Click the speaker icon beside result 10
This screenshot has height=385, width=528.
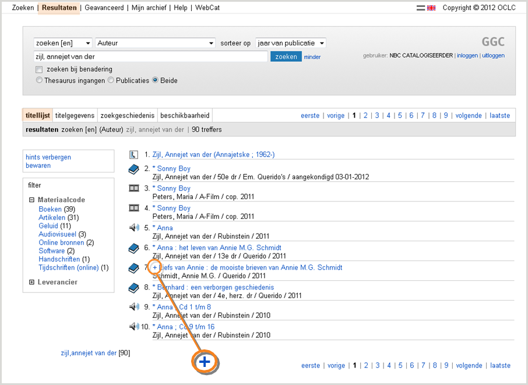point(134,327)
